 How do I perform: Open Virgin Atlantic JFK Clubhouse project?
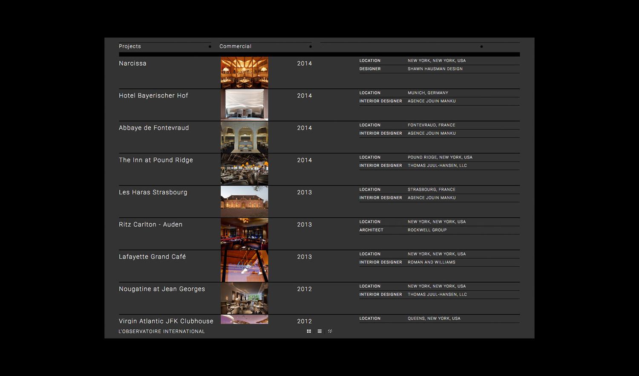166,321
